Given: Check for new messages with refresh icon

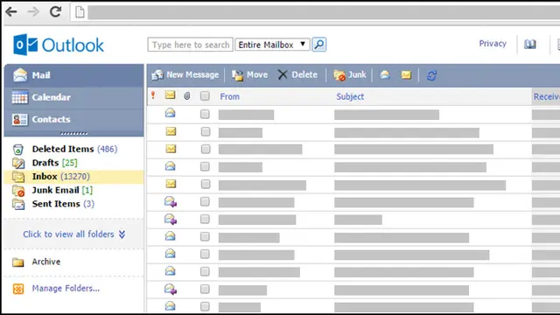Looking at the screenshot, I should pyautogui.click(x=431, y=75).
